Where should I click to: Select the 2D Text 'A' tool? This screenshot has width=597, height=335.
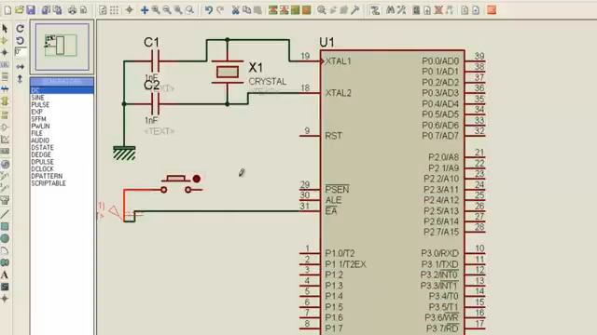pos(5,275)
